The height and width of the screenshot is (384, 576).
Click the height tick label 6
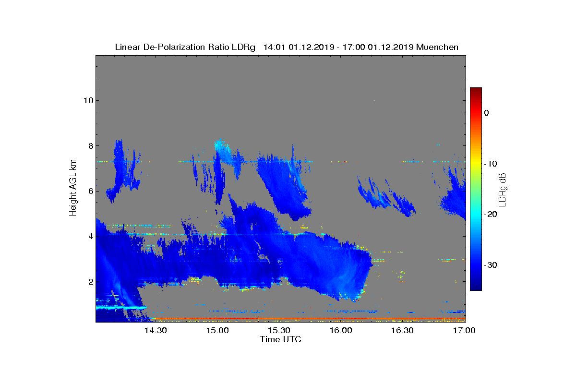[x=90, y=191]
